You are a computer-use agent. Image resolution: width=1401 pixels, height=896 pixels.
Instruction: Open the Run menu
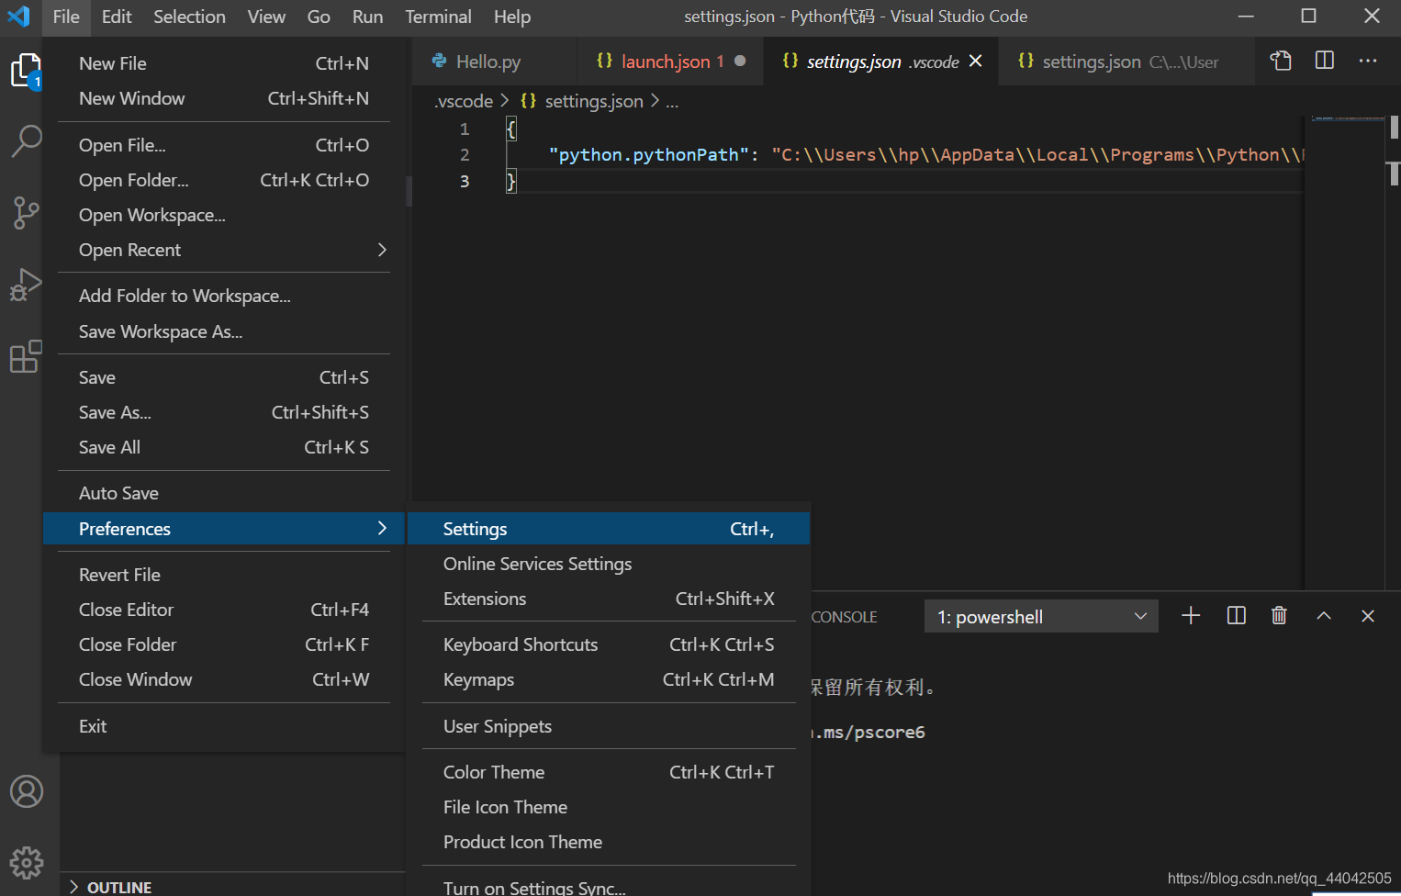(367, 17)
